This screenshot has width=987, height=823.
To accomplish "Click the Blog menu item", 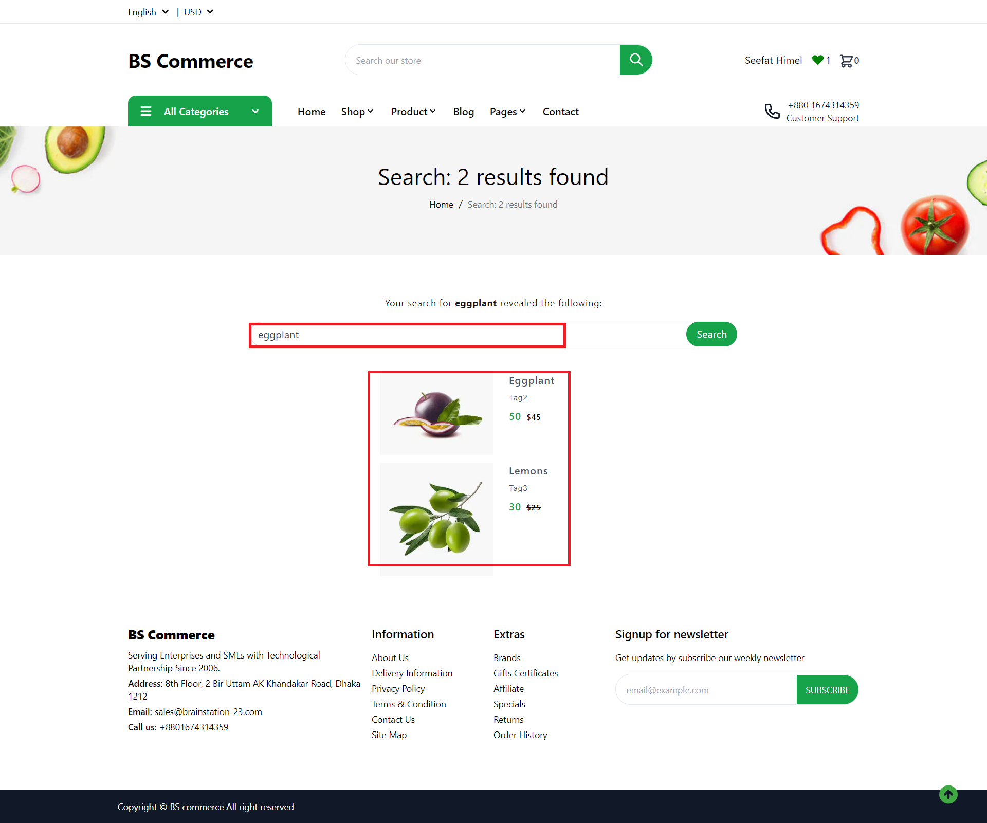I will point(463,112).
